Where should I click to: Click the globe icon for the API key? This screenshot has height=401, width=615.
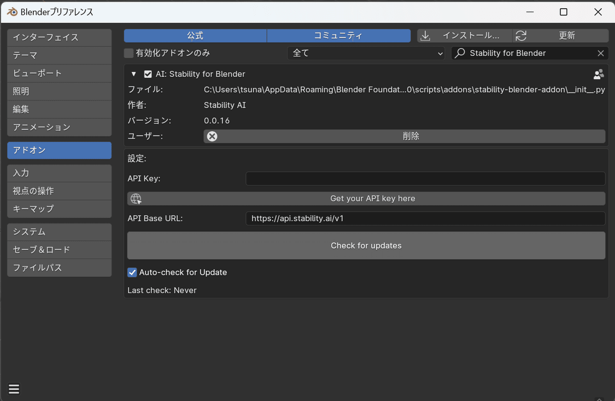tap(136, 199)
